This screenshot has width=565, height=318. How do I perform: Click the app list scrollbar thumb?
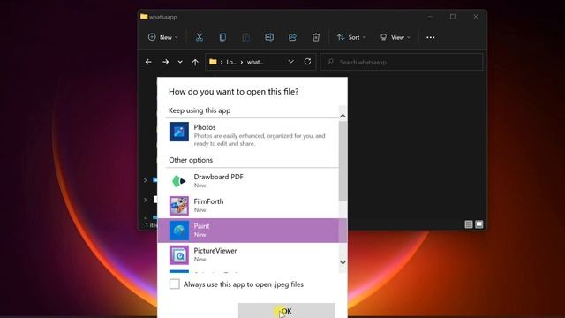point(343,161)
